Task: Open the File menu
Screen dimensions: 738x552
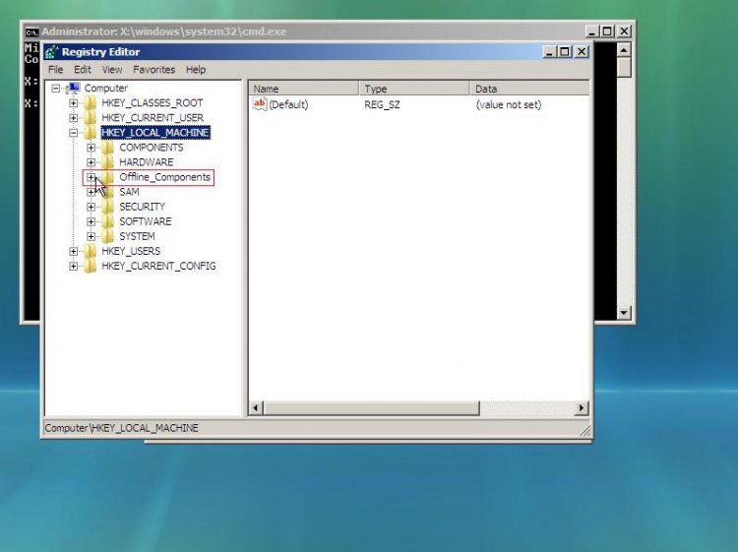Action: click(x=55, y=70)
